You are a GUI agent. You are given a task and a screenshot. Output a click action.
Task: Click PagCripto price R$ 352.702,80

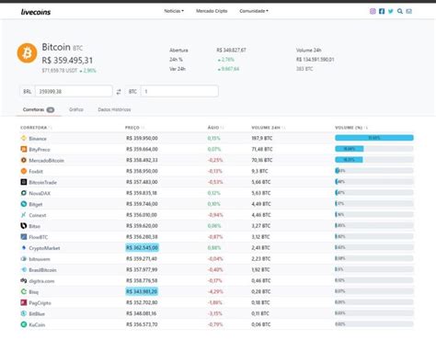click(142, 302)
